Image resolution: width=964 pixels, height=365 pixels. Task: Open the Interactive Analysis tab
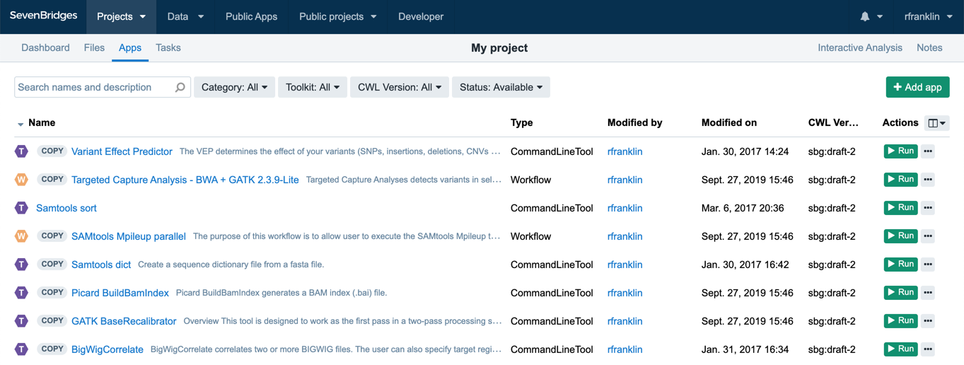pyautogui.click(x=860, y=48)
